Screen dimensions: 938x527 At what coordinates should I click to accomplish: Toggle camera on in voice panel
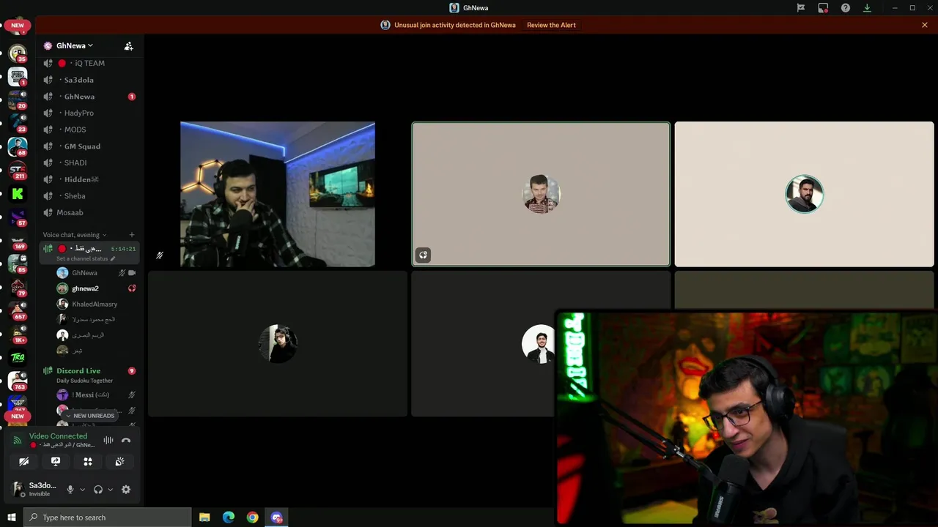point(24,462)
